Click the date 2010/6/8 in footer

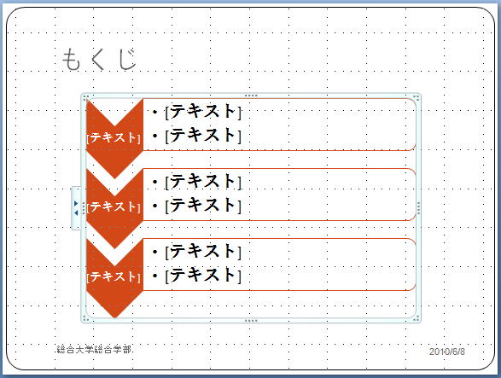(x=446, y=352)
